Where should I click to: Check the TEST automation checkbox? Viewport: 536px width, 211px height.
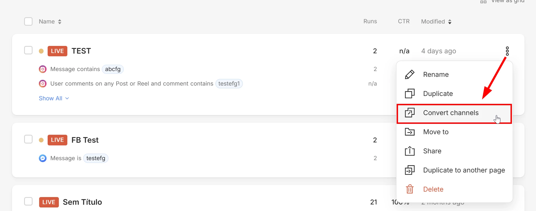pyautogui.click(x=28, y=51)
